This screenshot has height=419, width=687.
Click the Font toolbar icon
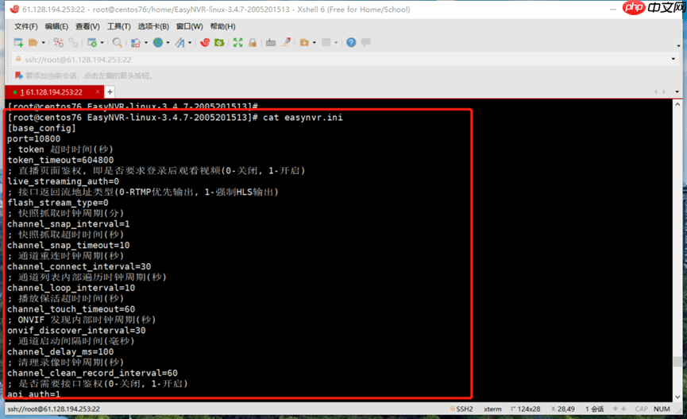coord(179,43)
